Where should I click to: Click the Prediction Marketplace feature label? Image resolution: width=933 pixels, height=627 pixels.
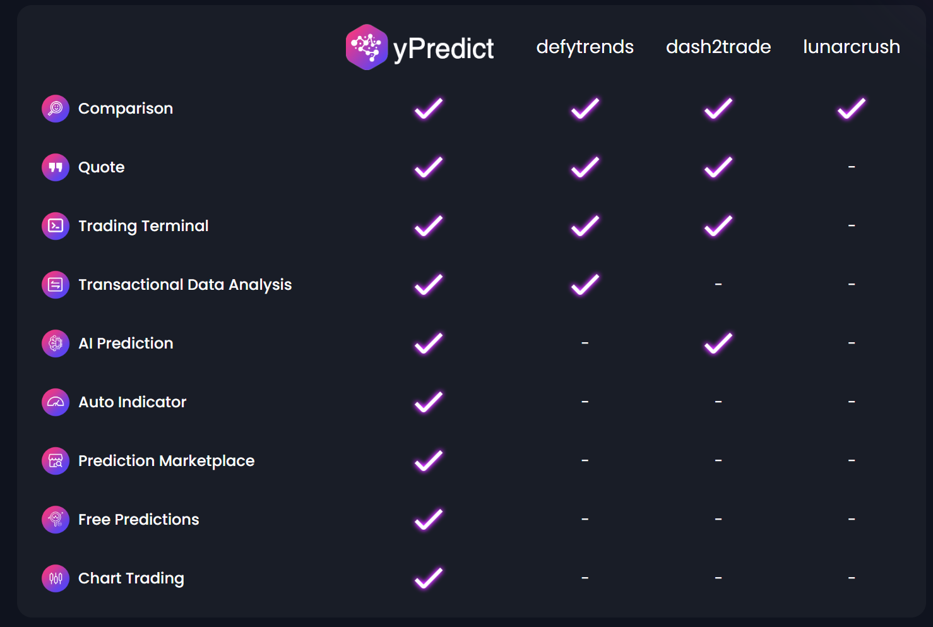(166, 461)
